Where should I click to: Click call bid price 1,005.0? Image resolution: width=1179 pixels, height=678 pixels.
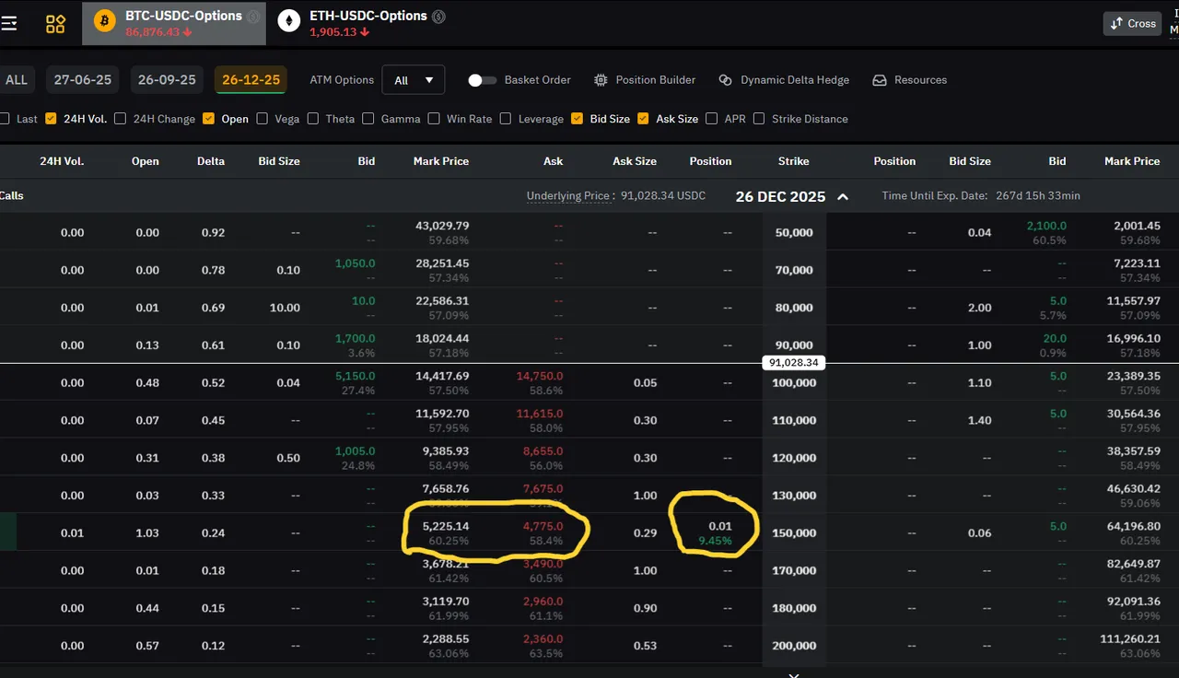356,451
